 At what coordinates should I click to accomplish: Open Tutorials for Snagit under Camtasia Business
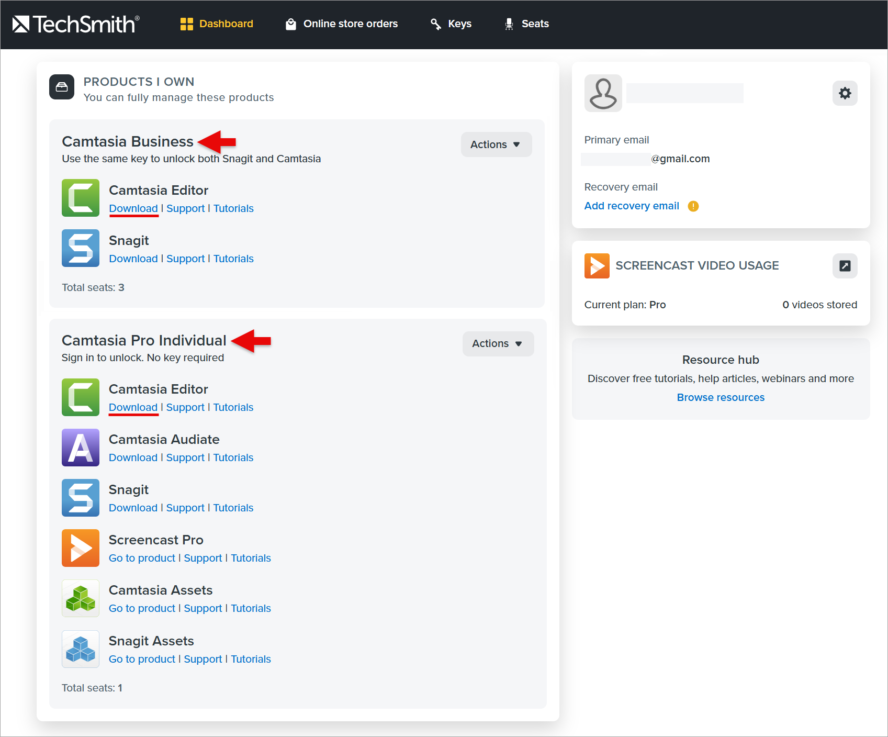pos(233,259)
